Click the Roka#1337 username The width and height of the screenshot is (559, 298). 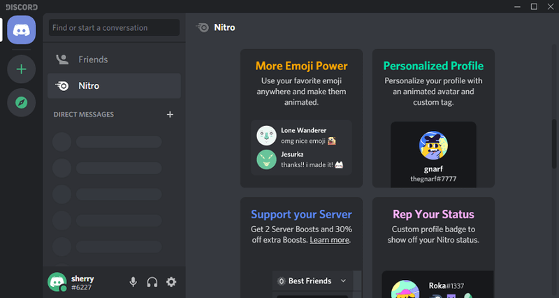tap(447, 286)
